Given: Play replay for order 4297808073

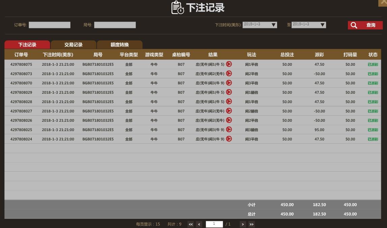Looking at the screenshot, I should pyautogui.click(x=229, y=74).
